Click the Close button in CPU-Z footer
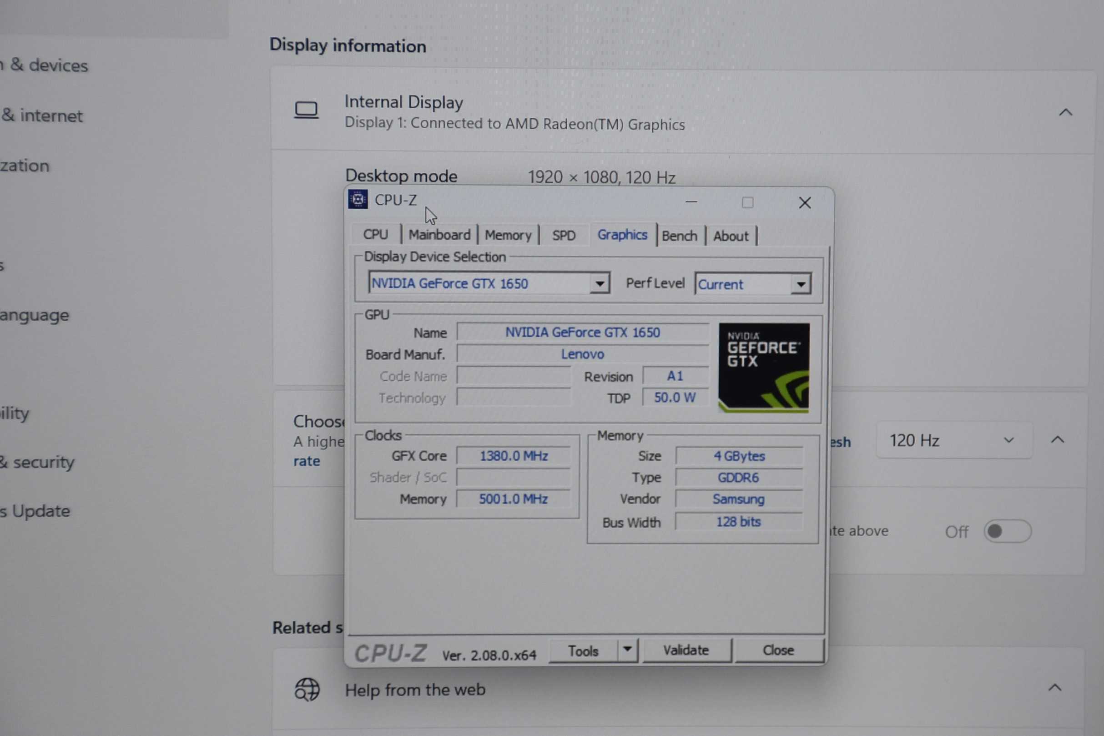This screenshot has width=1104, height=736. pyautogui.click(x=778, y=650)
